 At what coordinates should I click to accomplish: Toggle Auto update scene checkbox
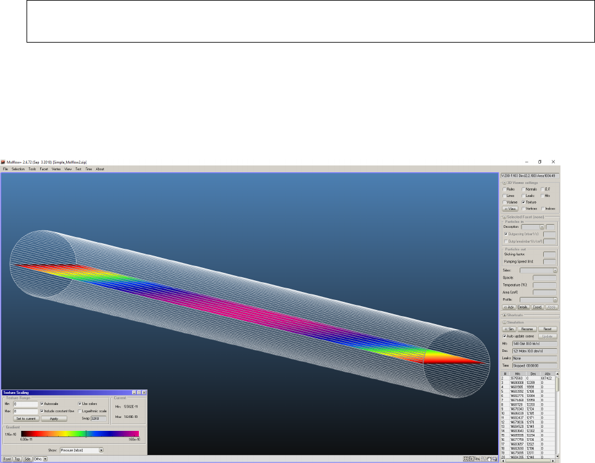tap(505, 336)
